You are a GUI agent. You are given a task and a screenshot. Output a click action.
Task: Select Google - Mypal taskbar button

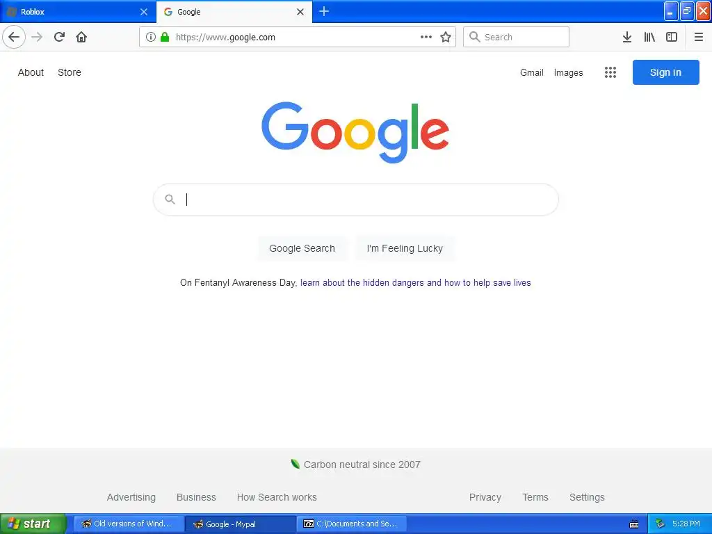point(240,524)
